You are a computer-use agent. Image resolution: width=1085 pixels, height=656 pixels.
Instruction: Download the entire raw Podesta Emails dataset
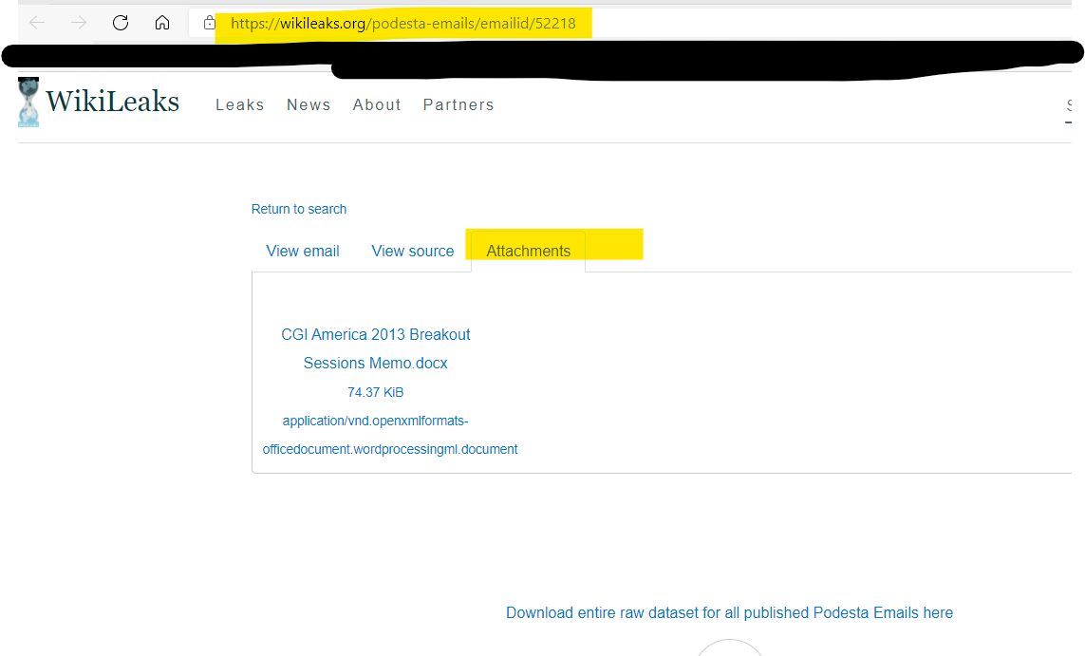click(729, 613)
